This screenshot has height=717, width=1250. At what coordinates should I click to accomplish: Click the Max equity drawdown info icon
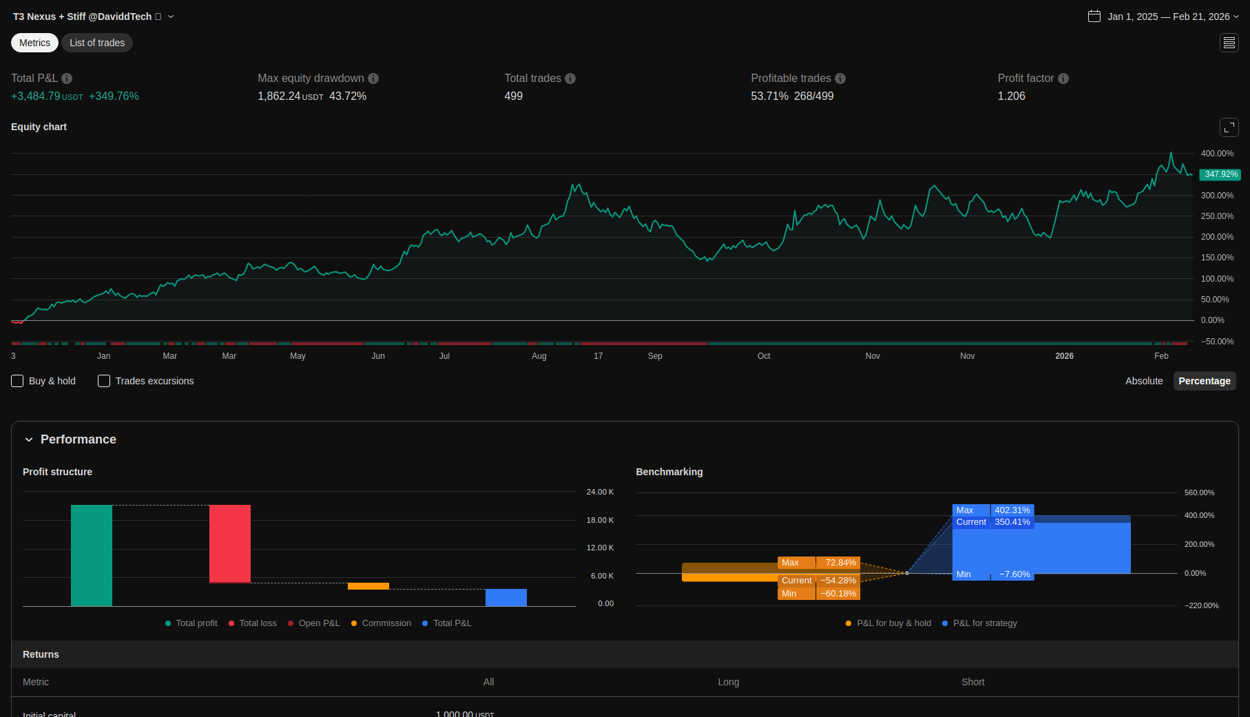click(373, 79)
